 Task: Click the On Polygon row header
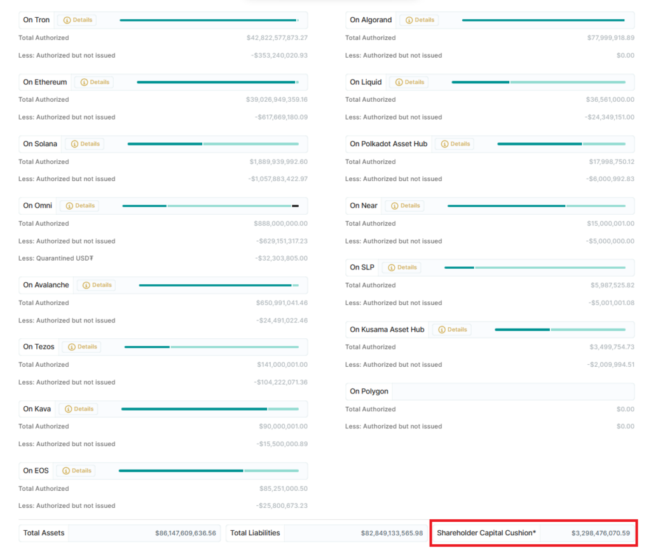[369, 392]
